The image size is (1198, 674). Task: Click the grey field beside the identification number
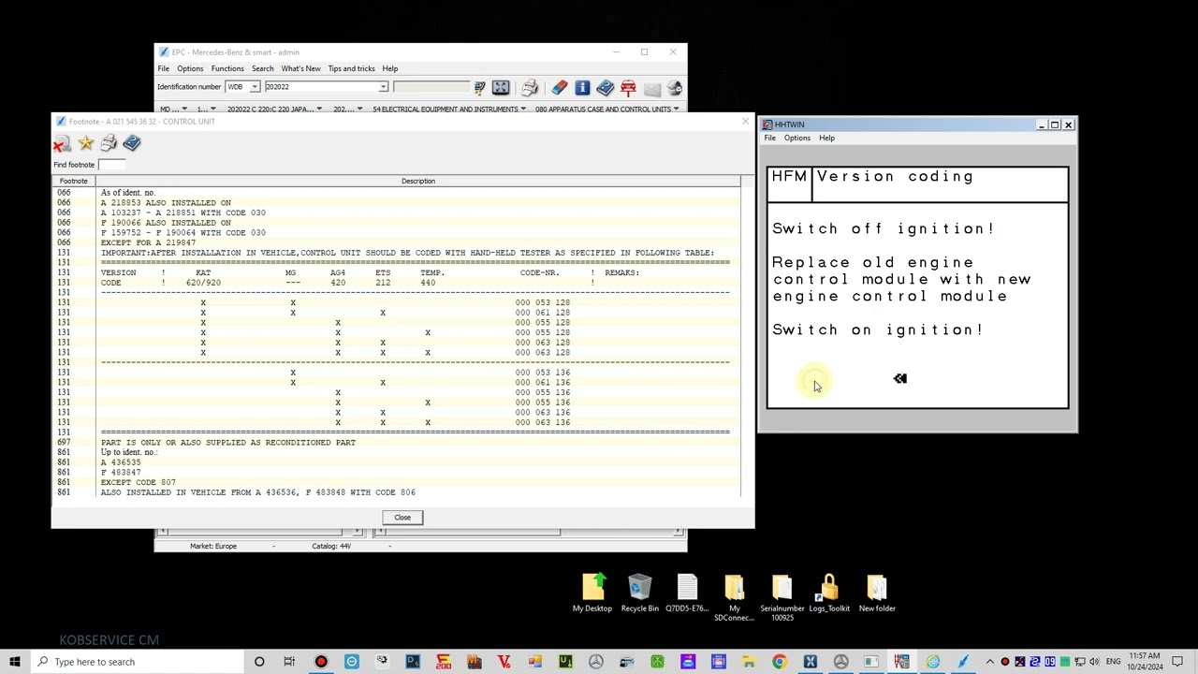(x=431, y=87)
